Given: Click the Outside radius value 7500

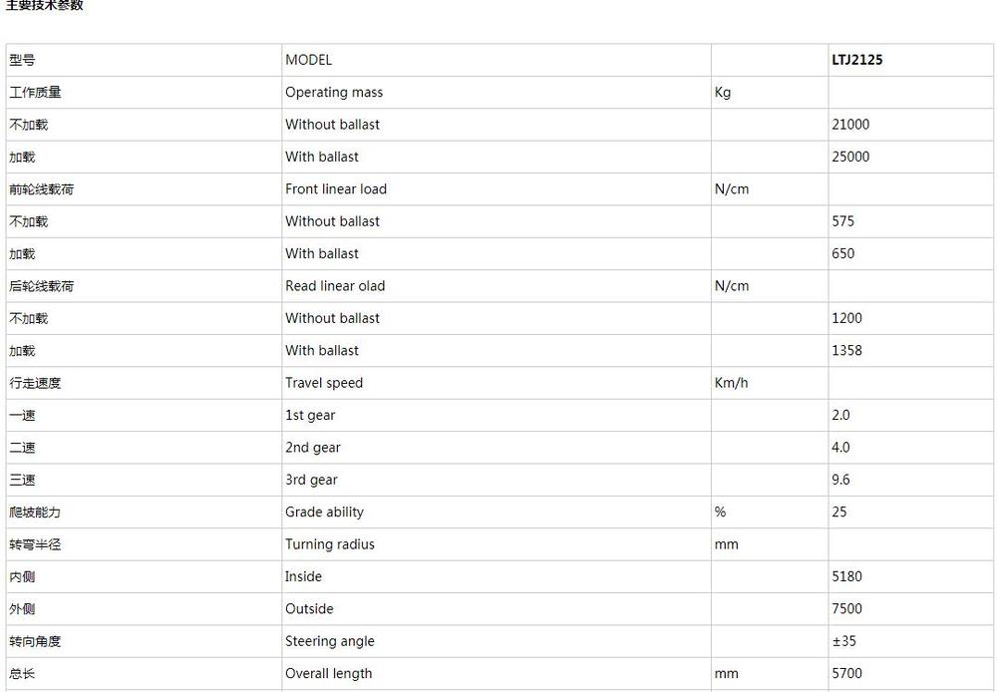Looking at the screenshot, I should [846, 608].
